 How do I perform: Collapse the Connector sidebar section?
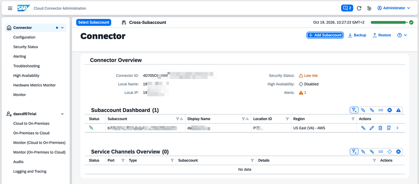62,28
